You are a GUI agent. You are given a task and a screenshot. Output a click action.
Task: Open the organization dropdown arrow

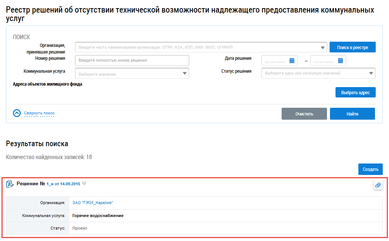(323, 48)
